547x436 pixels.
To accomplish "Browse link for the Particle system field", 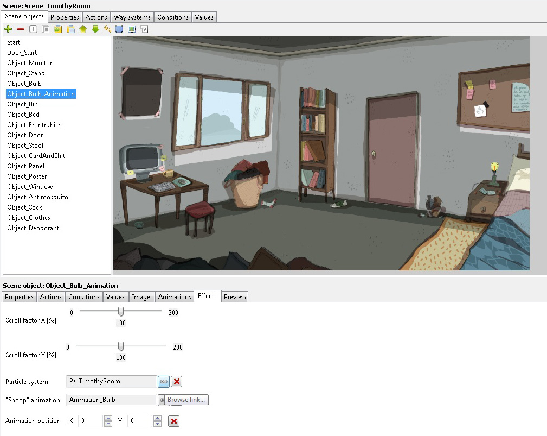I will click(x=164, y=382).
